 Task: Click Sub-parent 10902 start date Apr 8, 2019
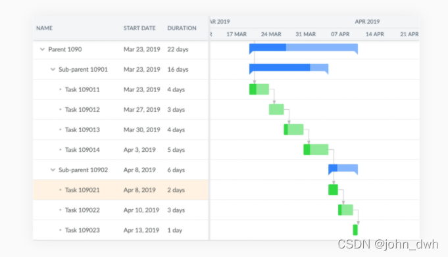tap(139, 170)
